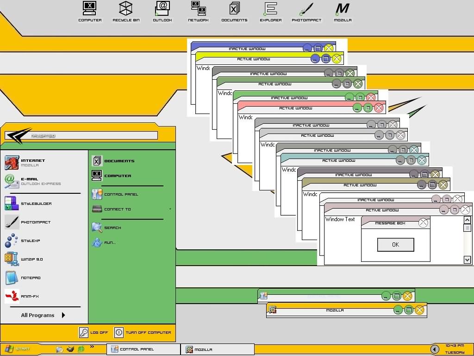Image resolution: width=474 pixels, height=356 pixels.
Task: Launch Anim-FX from the Start menu
Action: [21, 296]
